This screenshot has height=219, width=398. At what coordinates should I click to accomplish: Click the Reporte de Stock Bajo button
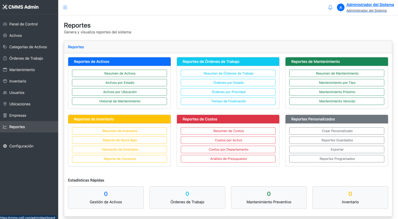point(119,140)
